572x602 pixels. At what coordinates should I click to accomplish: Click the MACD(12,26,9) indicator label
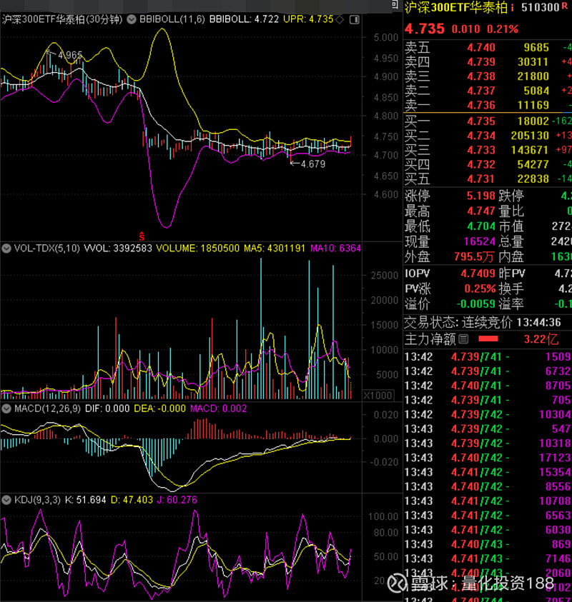pos(47,408)
